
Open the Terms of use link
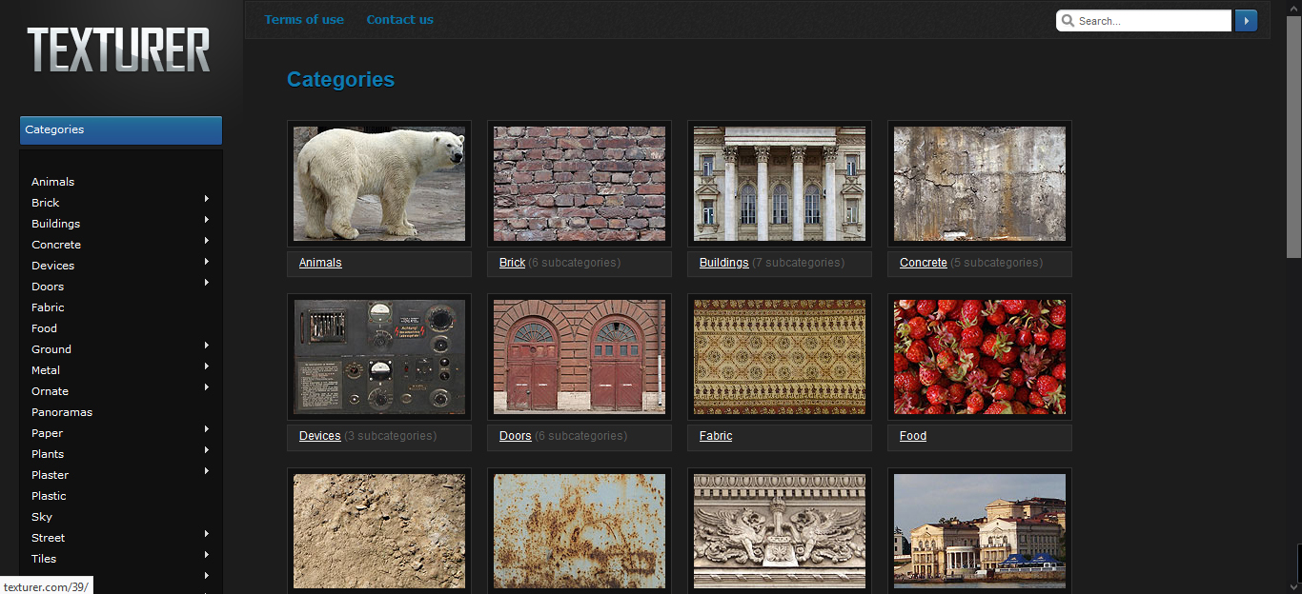[304, 19]
